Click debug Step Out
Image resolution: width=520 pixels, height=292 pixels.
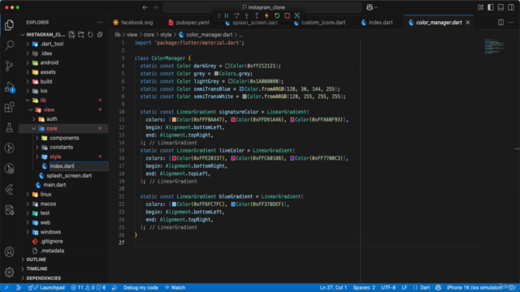(x=257, y=15)
